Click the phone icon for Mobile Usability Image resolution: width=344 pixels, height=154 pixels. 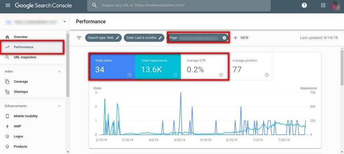(7, 116)
